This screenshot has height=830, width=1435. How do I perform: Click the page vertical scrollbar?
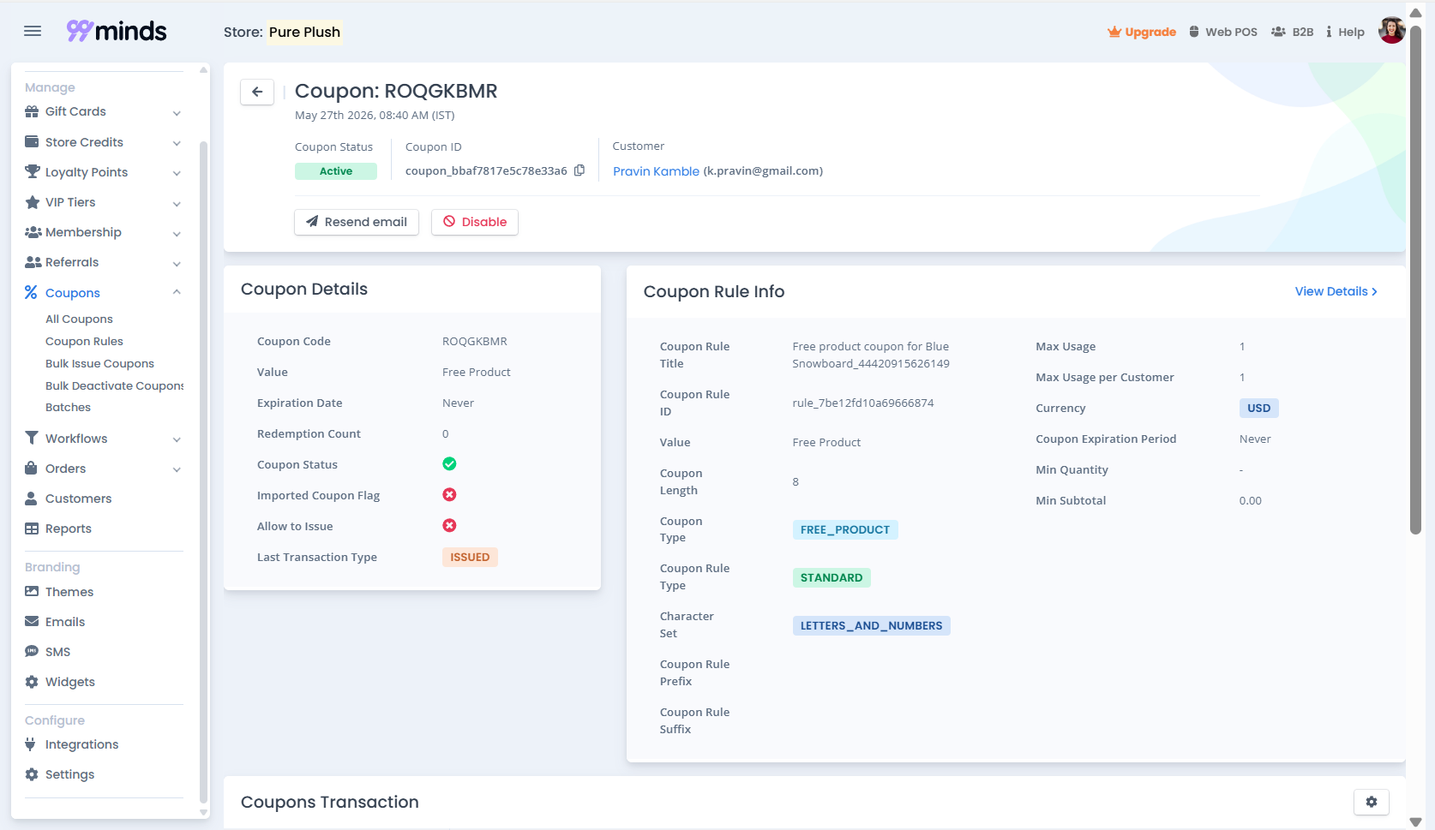1415,278
